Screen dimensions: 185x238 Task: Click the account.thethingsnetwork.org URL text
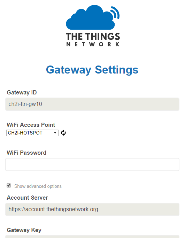pos(53,209)
